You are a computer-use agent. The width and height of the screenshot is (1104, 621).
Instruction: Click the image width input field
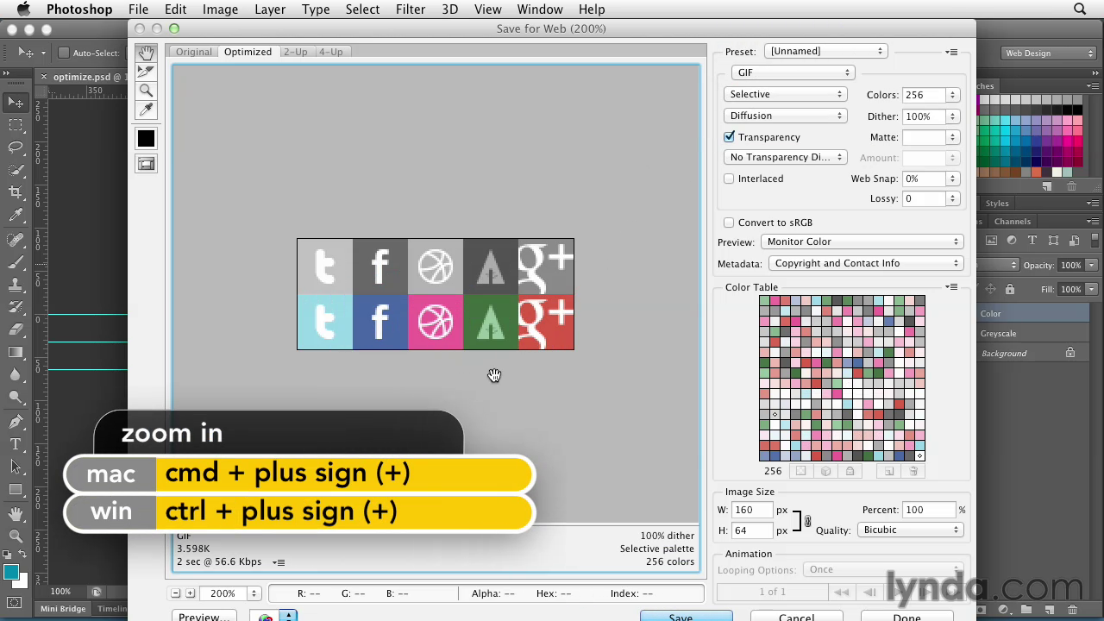point(752,510)
